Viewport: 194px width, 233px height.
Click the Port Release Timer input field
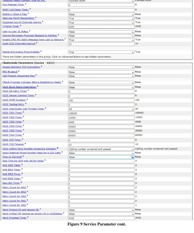tap(101, 5)
